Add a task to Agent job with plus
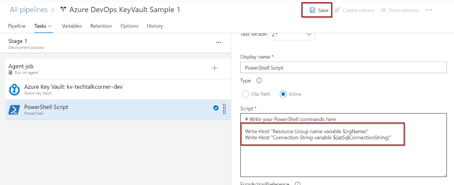This screenshot has height=185, width=454. (x=215, y=68)
